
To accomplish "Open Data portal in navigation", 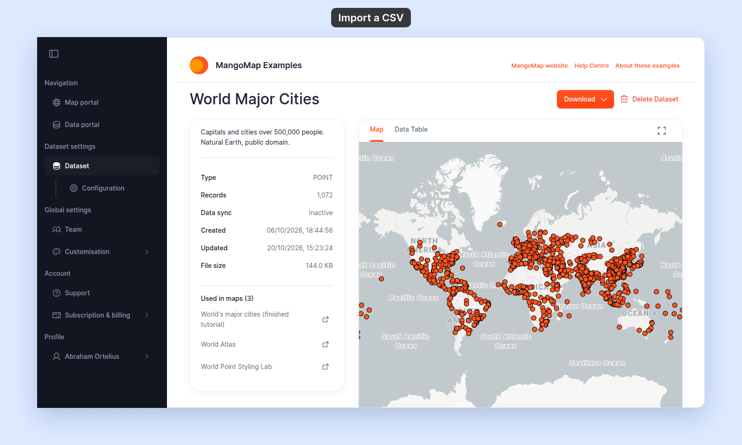I will [102, 125].
